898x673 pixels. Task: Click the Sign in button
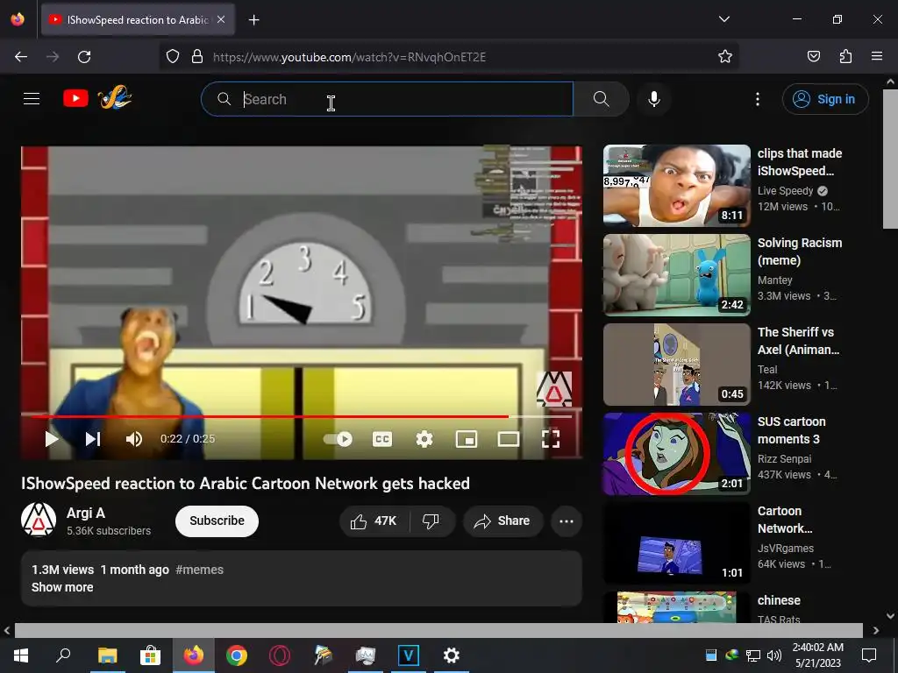[x=824, y=99]
